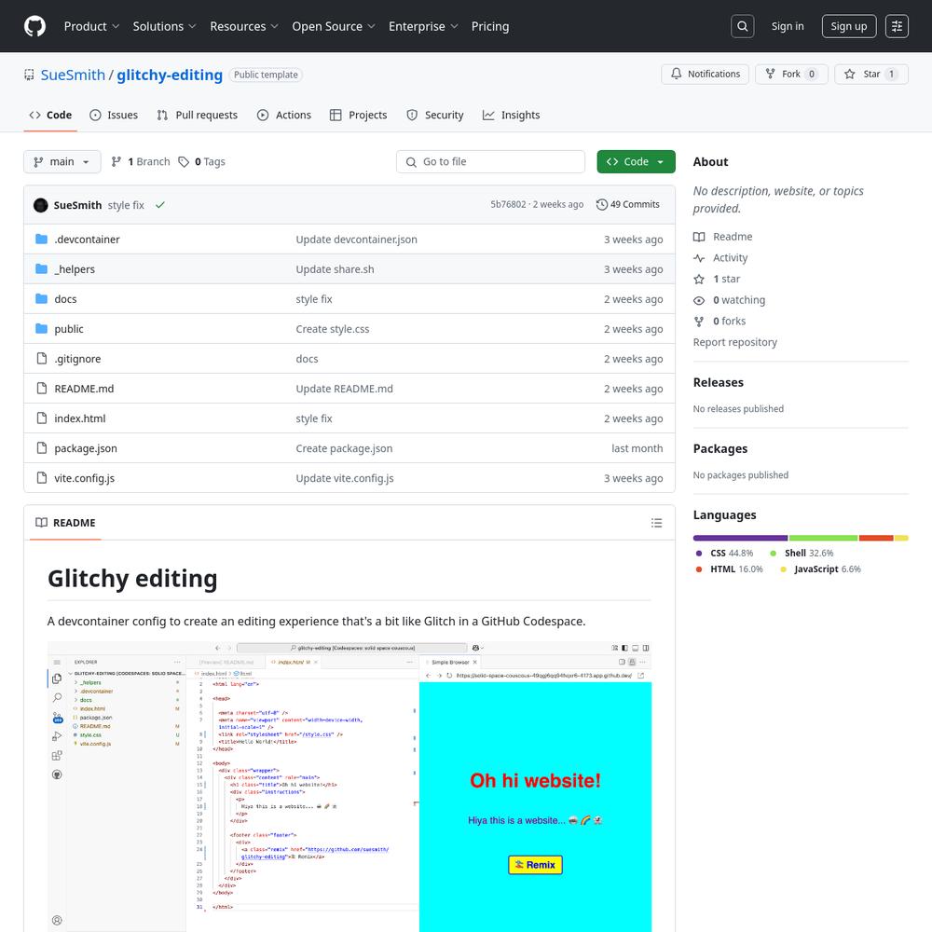View 0 forks in About sidebar
Viewport: 932px width, 932px height.
tap(720, 321)
